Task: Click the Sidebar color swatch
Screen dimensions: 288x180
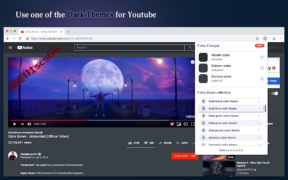Action: click(x=203, y=68)
